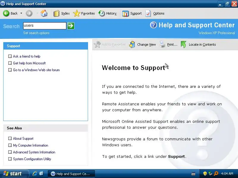Click the See Also panel header

pos(46,128)
